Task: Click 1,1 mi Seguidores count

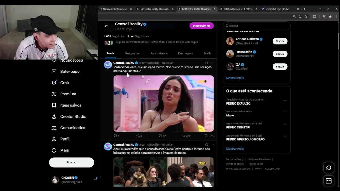Action: pyautogui.click(x=138, y=36)
